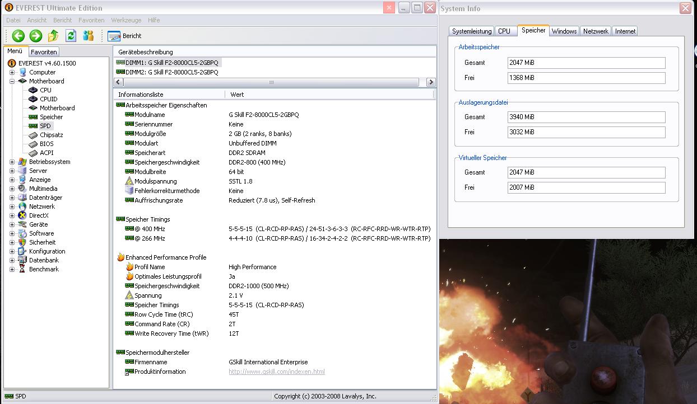Click the DirectX X icon
697x404 pixels.
22,215
